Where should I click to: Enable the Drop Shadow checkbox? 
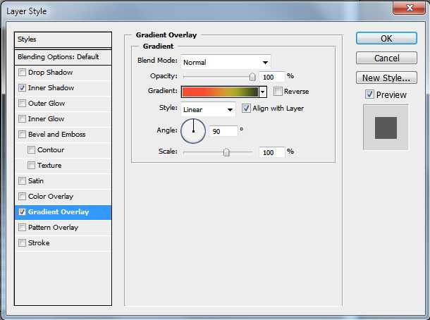(x=23, y=73)
